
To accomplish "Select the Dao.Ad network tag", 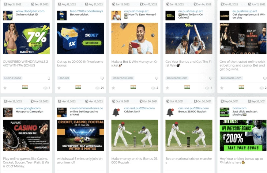I will pyautogui.click(x=64, y=78).
